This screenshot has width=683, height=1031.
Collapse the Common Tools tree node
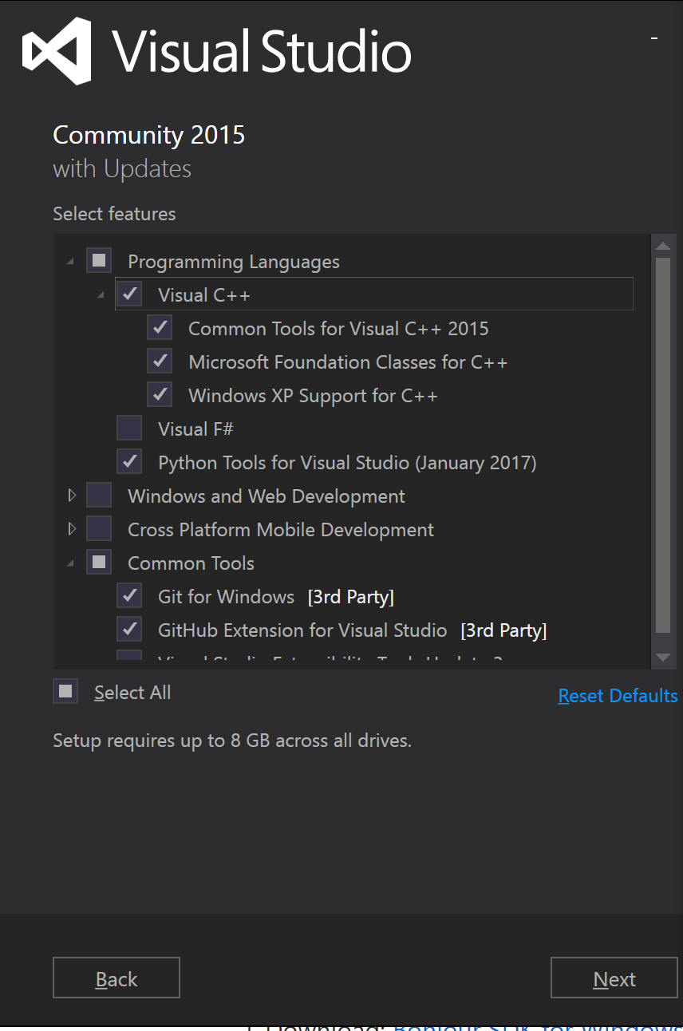click(72, 563)
